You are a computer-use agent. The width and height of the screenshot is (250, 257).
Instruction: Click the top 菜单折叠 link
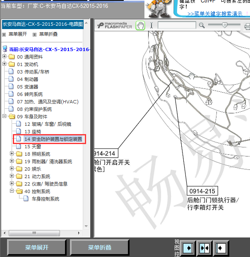tap(48, 34)
